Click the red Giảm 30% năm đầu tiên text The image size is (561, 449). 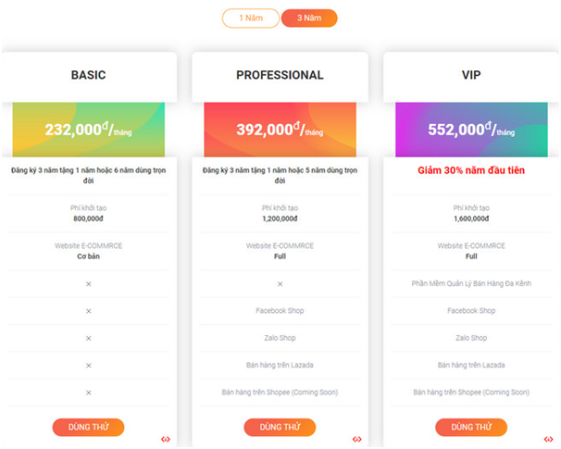point(471,171)
